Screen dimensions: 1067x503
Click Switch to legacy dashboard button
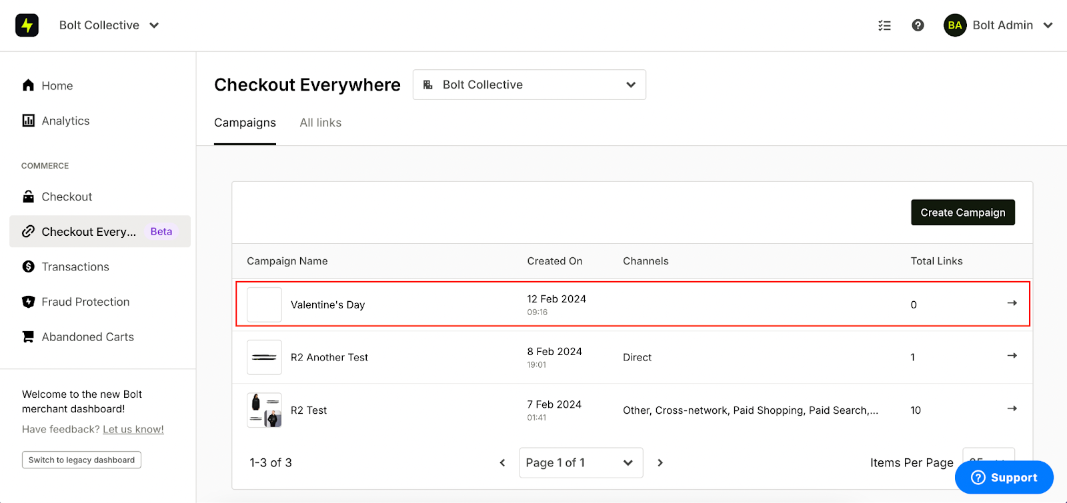[x=81, y=460]
